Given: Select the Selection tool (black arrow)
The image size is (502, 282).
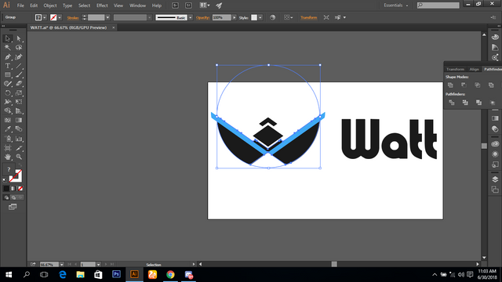Looking at the screenshot, I should pos(7,38).
